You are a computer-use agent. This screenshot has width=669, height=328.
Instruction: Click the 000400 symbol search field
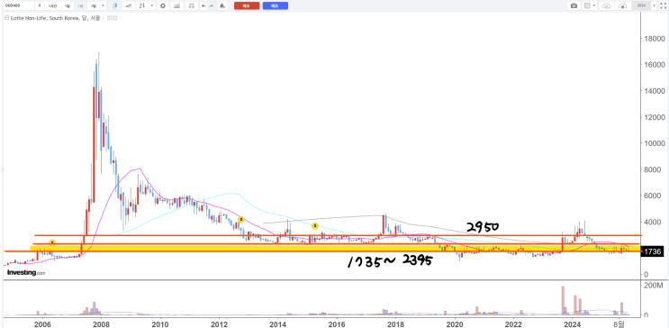click(19, 5)
